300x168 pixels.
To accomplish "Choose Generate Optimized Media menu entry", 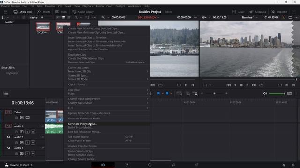I will point(107,119).
